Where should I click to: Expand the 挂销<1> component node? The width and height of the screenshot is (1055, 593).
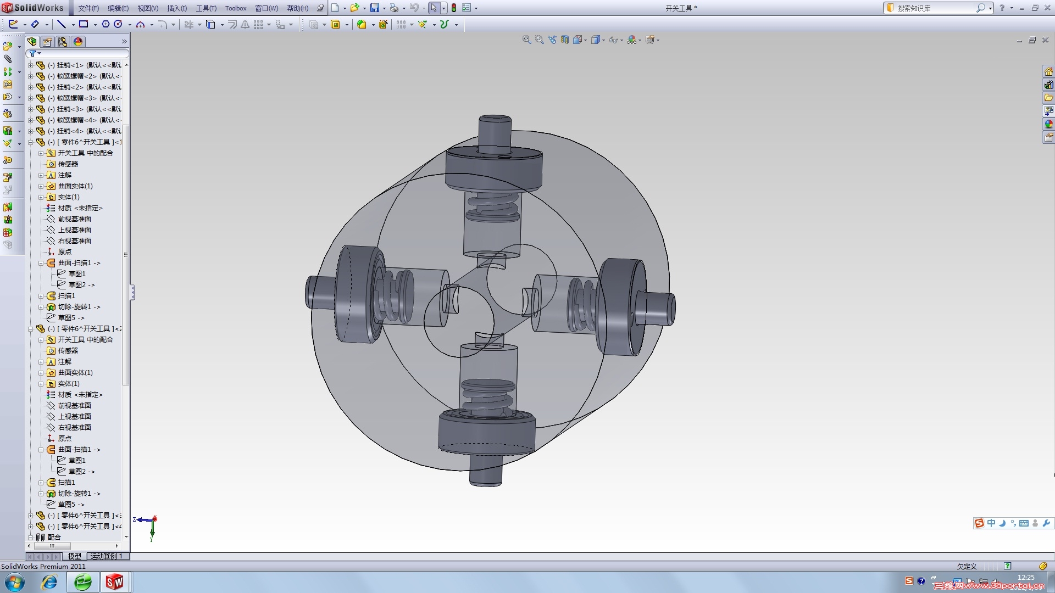pos(31,65)
